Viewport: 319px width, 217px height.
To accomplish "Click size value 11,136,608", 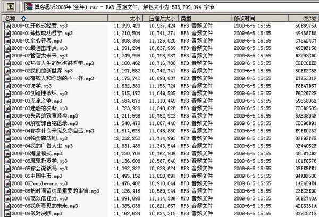I will tap(127, 161).
